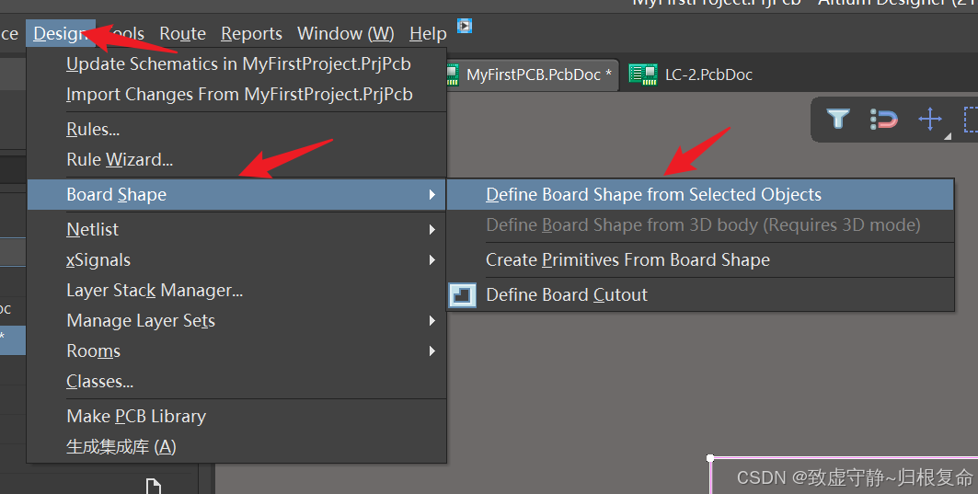Click the document icon below the menu
978x494 pixels.
[154, 486]
